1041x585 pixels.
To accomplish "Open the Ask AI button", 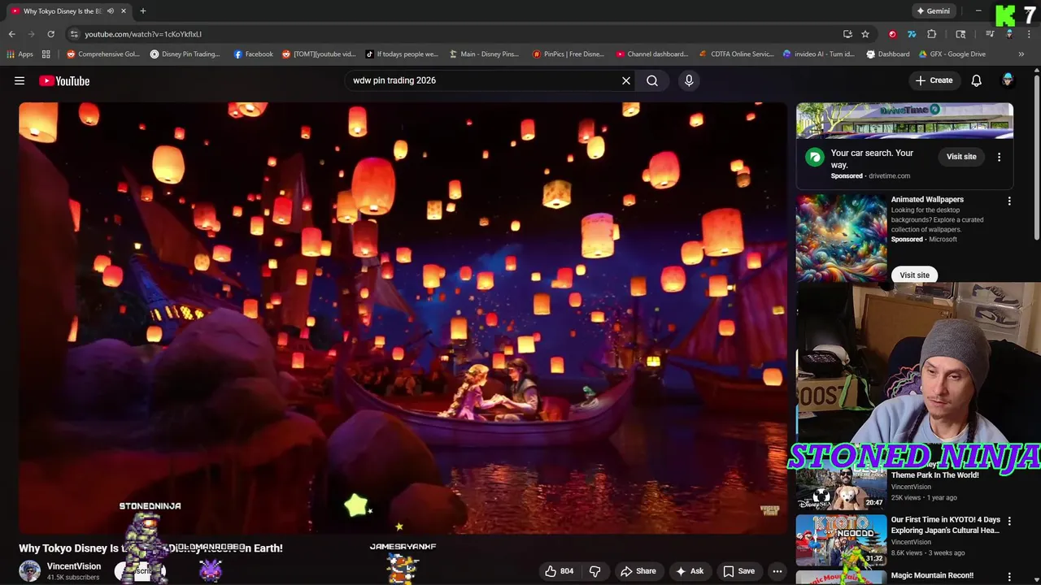I will (689, 571).
